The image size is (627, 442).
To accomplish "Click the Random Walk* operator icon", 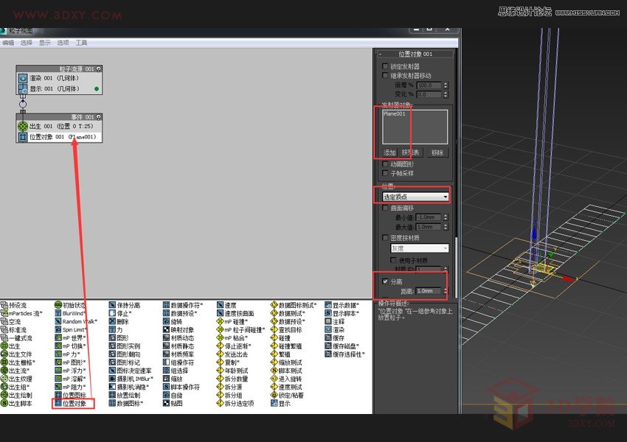I will [x=59, y=322].
